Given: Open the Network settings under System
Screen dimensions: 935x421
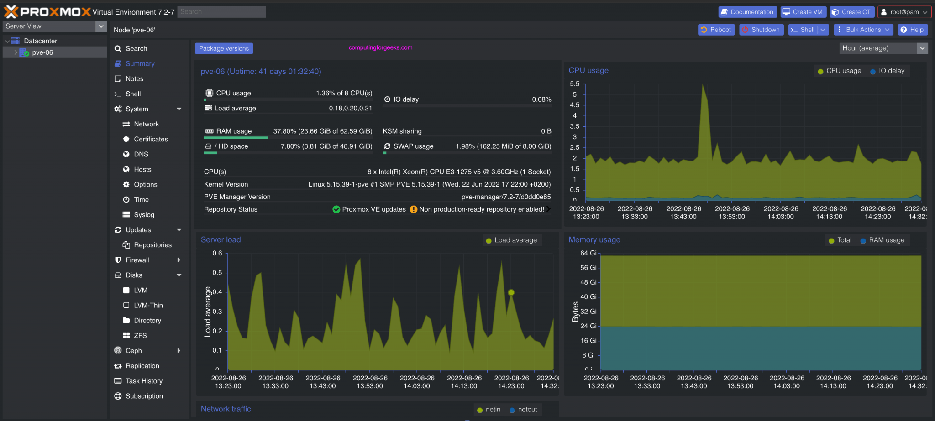Looking at the screenshot, I should click(146, 124).
